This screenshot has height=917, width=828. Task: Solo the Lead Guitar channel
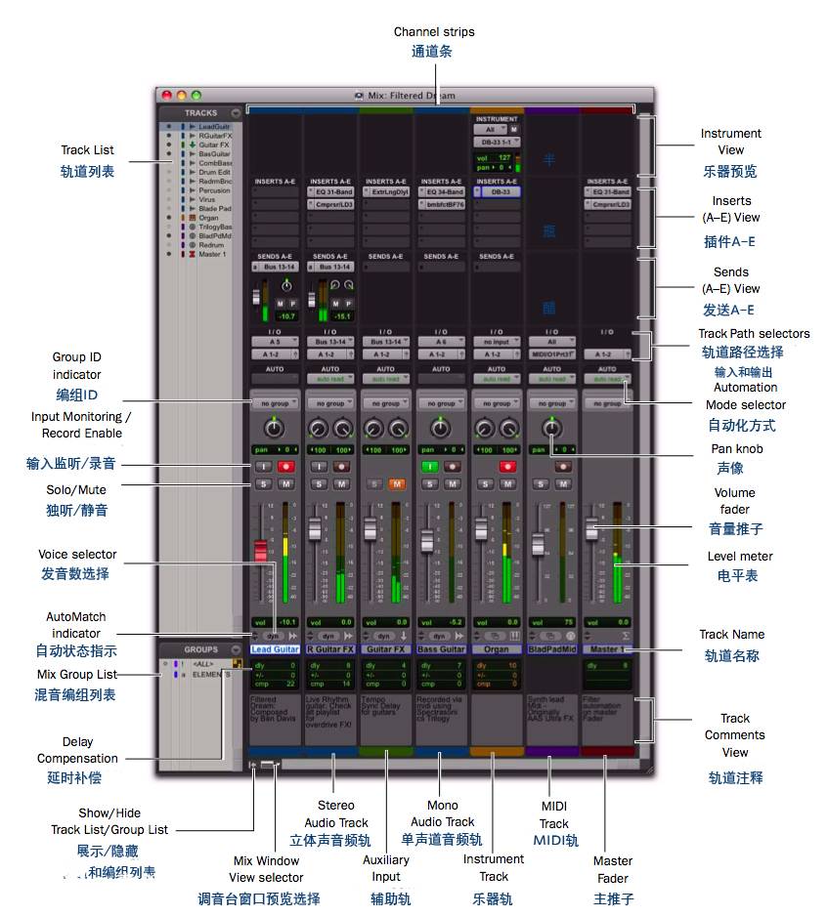263,483
